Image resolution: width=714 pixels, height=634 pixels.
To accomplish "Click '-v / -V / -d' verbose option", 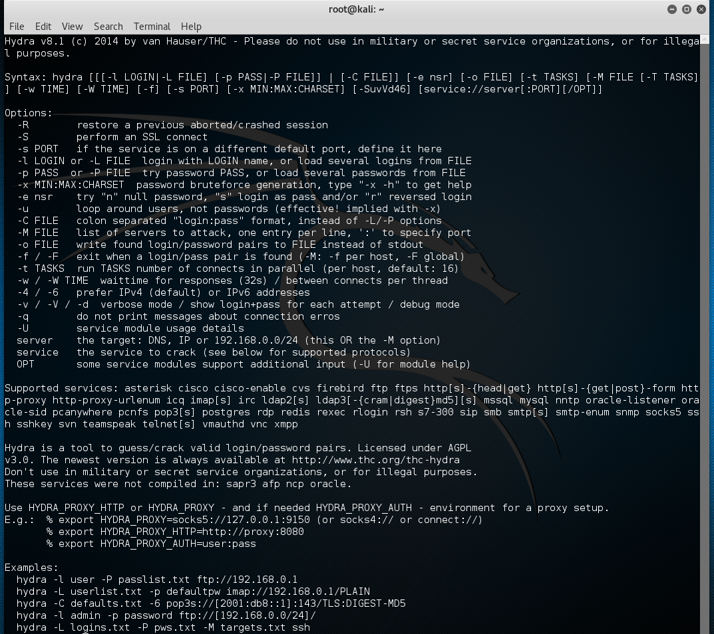I will point(53,305).
